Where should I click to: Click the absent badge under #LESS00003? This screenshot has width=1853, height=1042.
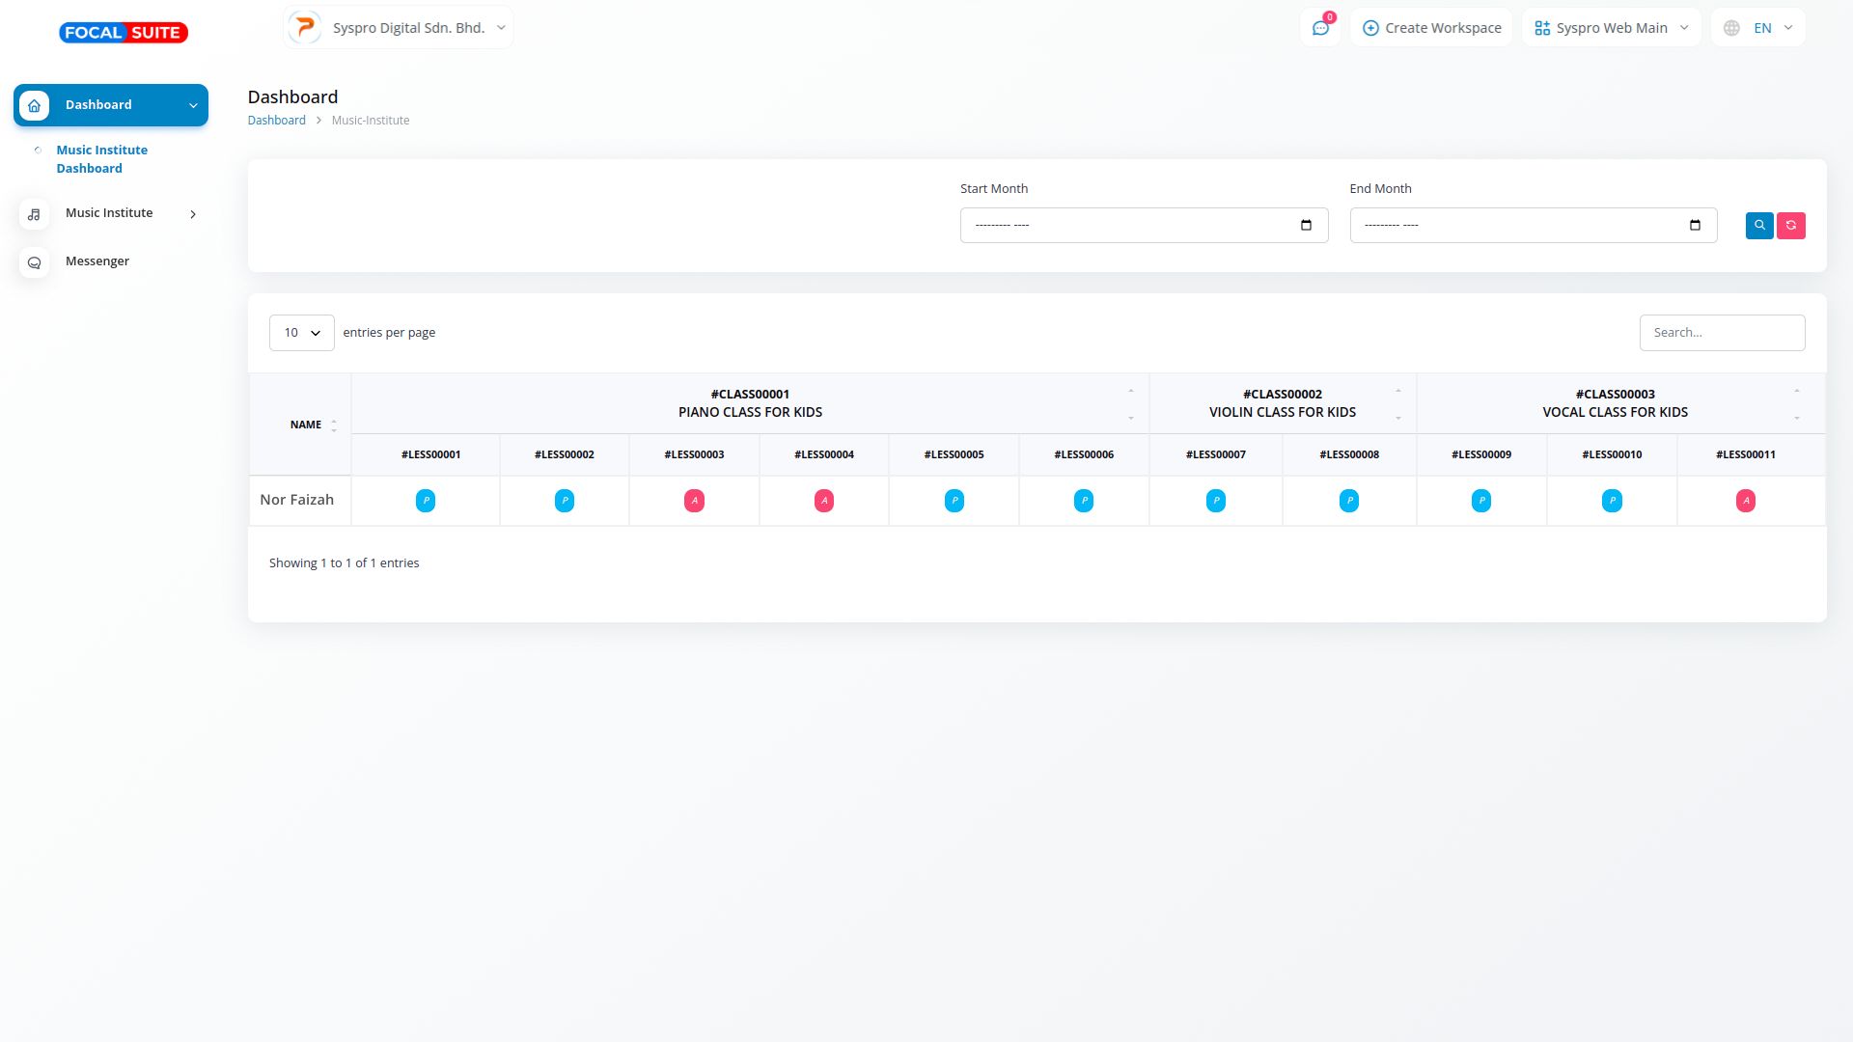(694, 501)
